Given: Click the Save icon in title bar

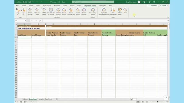Looking at the screenshot, I should pyautogui.click(x=30, y=2).
